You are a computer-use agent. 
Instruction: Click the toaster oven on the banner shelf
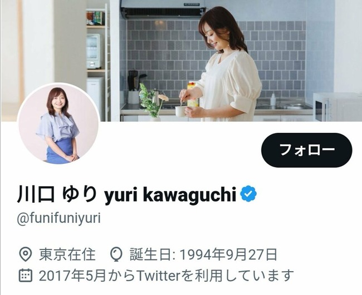pos(94,51)
